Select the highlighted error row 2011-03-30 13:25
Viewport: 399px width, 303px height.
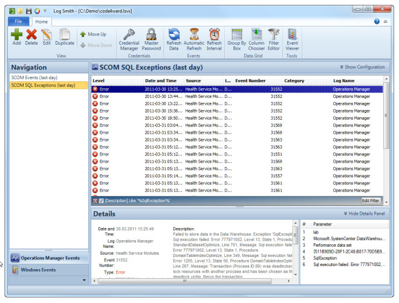(x=237, y=89)
